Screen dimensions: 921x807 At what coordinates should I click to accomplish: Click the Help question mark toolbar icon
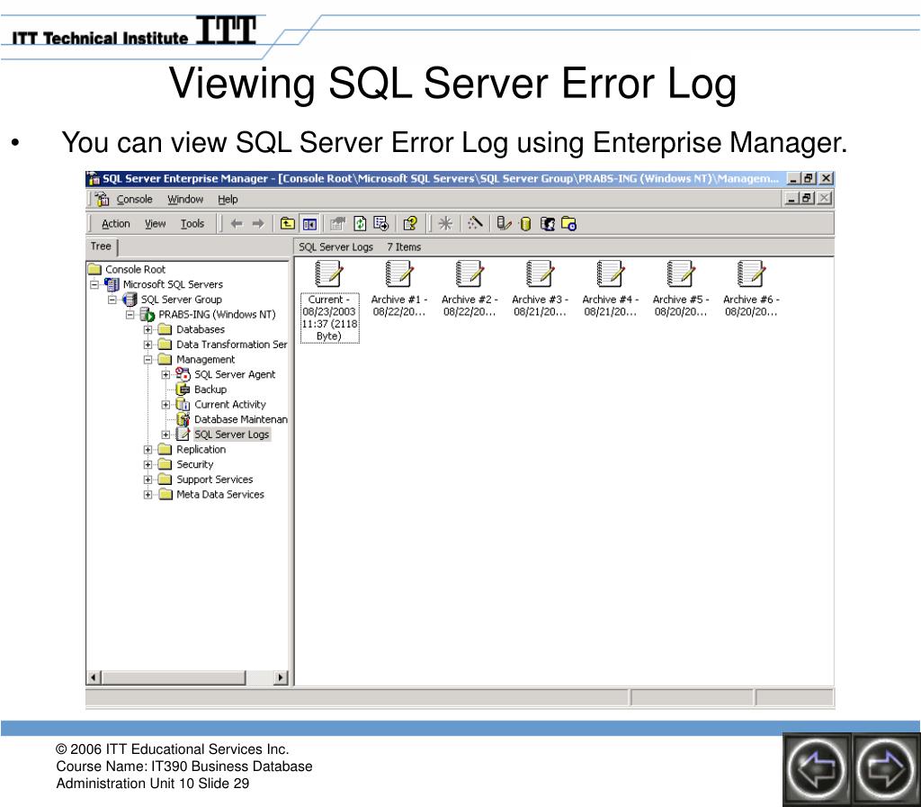[410, 224]
